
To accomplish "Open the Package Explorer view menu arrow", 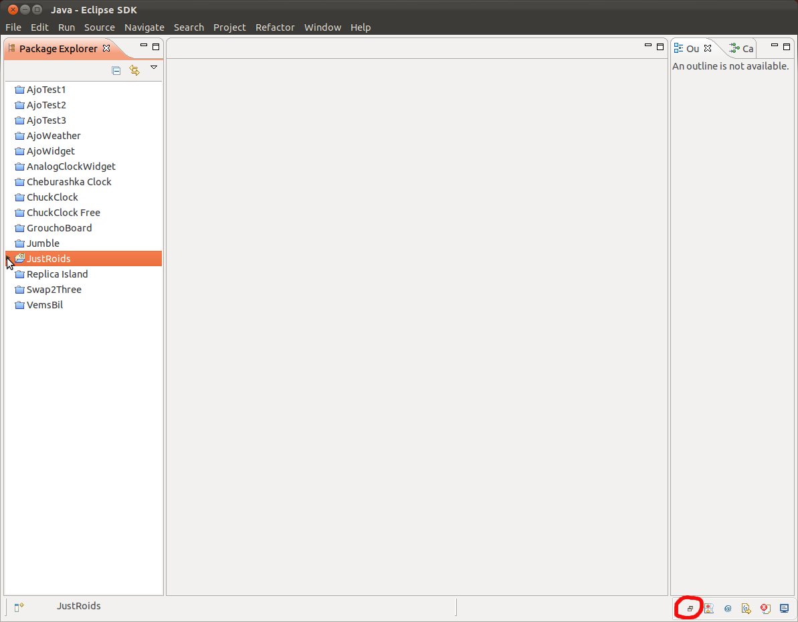I will (x=154, y=67).
